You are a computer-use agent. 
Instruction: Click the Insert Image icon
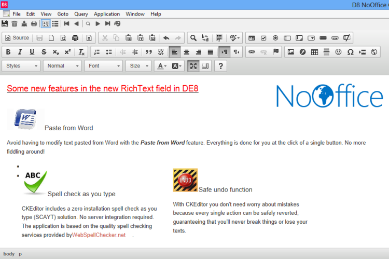coord(291,52)
